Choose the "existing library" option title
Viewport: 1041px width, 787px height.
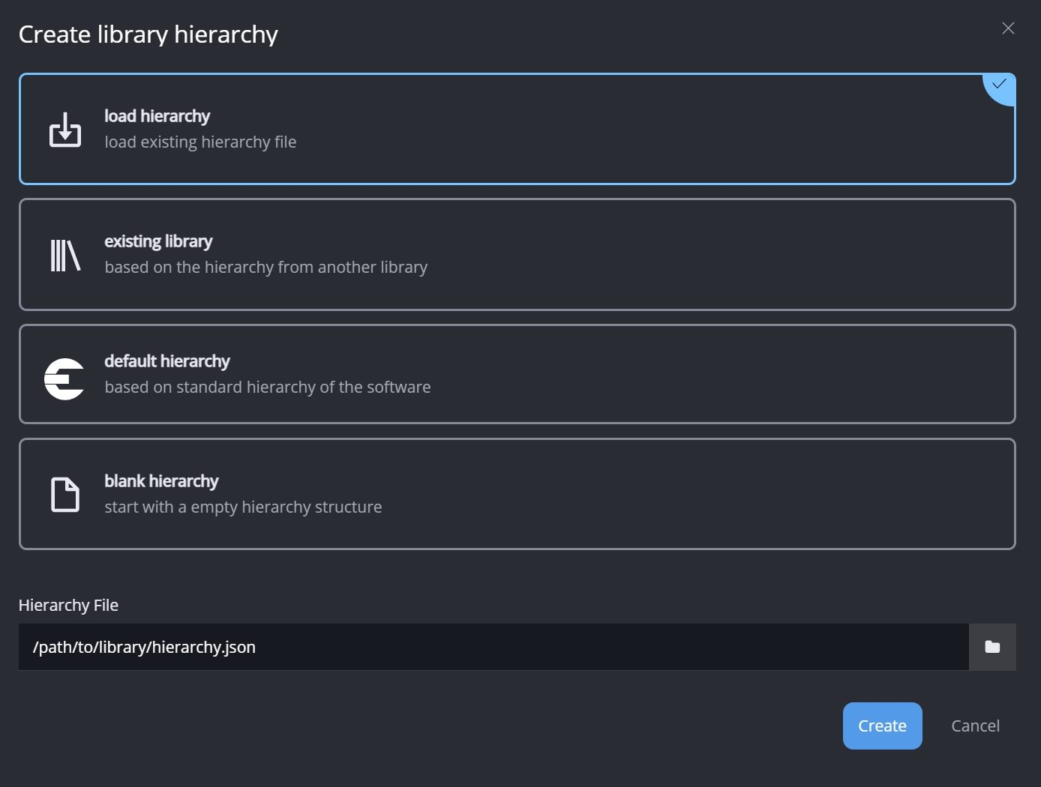tap(158, 241)
